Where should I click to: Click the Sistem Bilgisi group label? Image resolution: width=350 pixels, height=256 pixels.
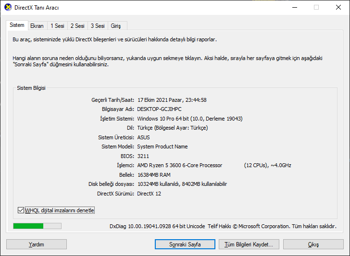coord(31,88)
